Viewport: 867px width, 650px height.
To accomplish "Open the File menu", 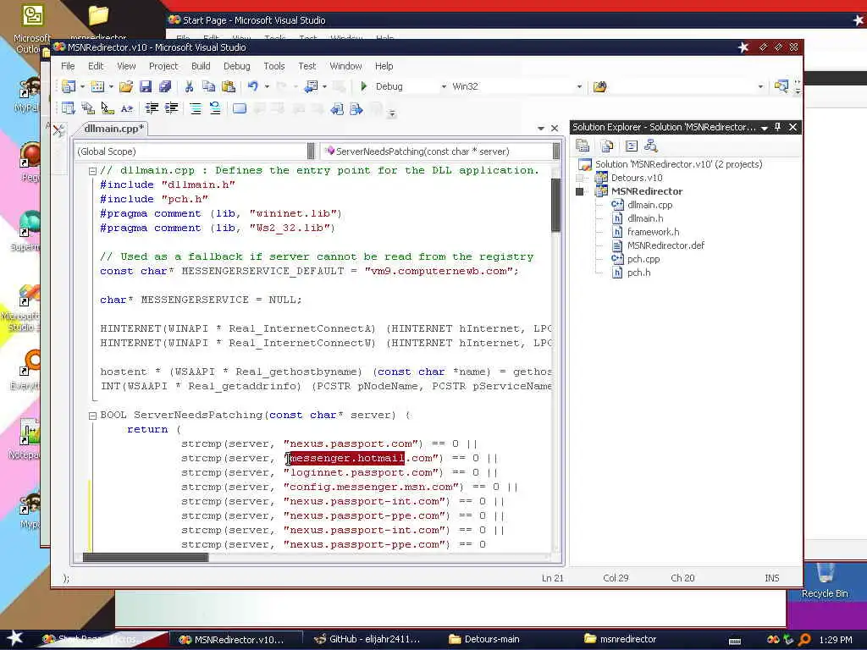I will (x=68, y=66).
